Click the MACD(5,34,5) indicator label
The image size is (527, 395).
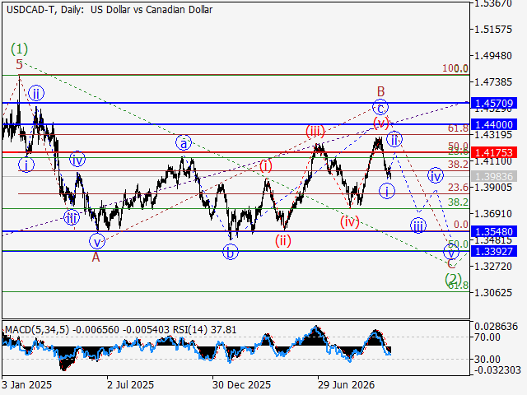point(37,330)
